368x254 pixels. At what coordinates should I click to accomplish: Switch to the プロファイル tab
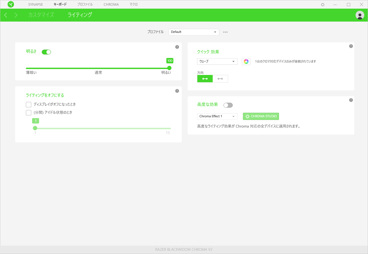pyautogui.click(x=85, y=5)
